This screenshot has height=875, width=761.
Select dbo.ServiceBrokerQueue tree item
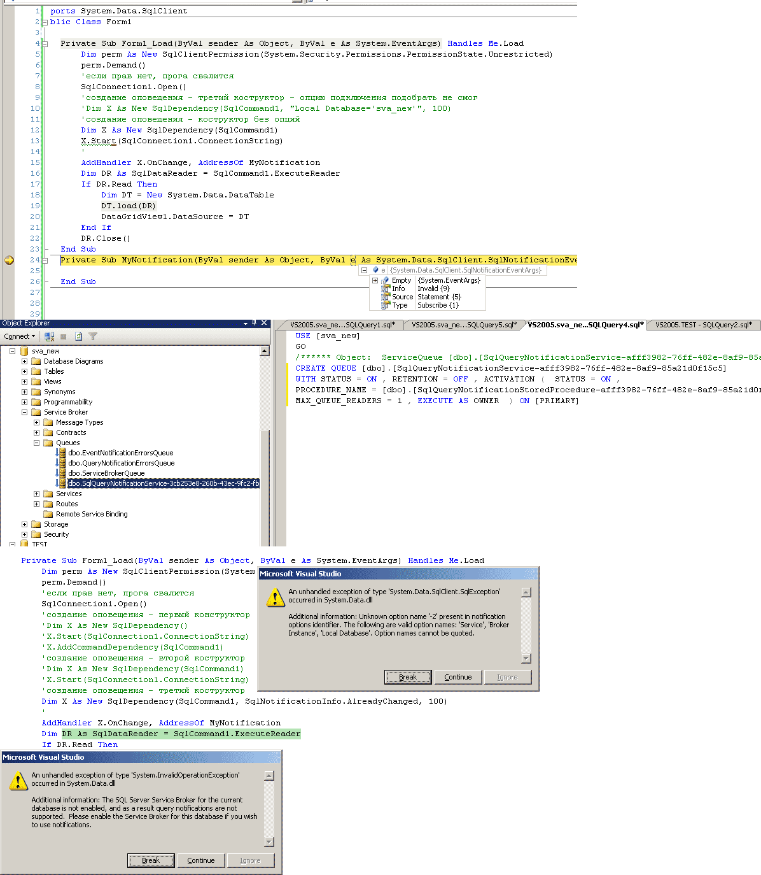(x=106, y=473)
